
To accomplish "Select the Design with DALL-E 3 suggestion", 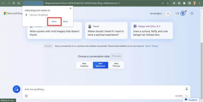I will 152,31.
